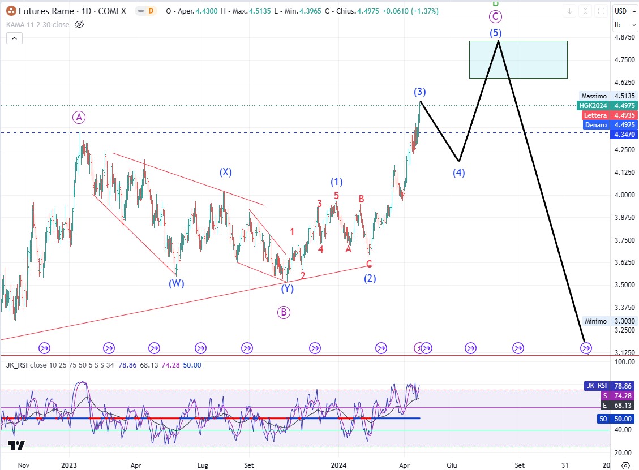
Task: Click the rightmost rollover event marker
Action: pyautogui.click(x=586, y=348)
